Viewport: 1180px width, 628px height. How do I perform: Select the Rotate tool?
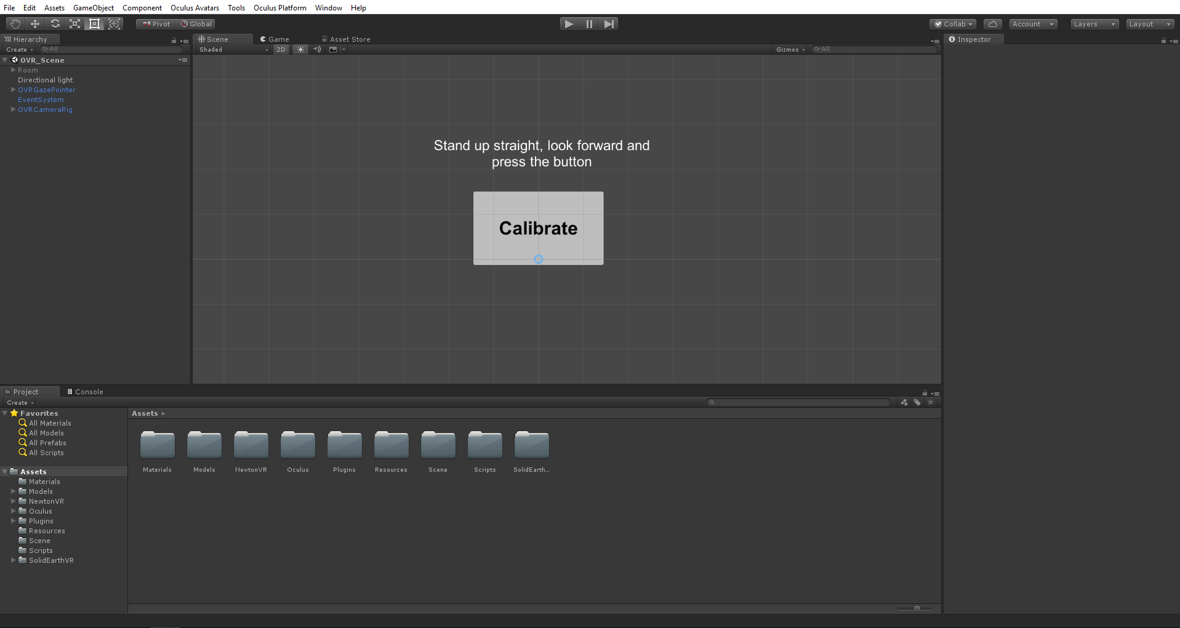coord(55,23)
